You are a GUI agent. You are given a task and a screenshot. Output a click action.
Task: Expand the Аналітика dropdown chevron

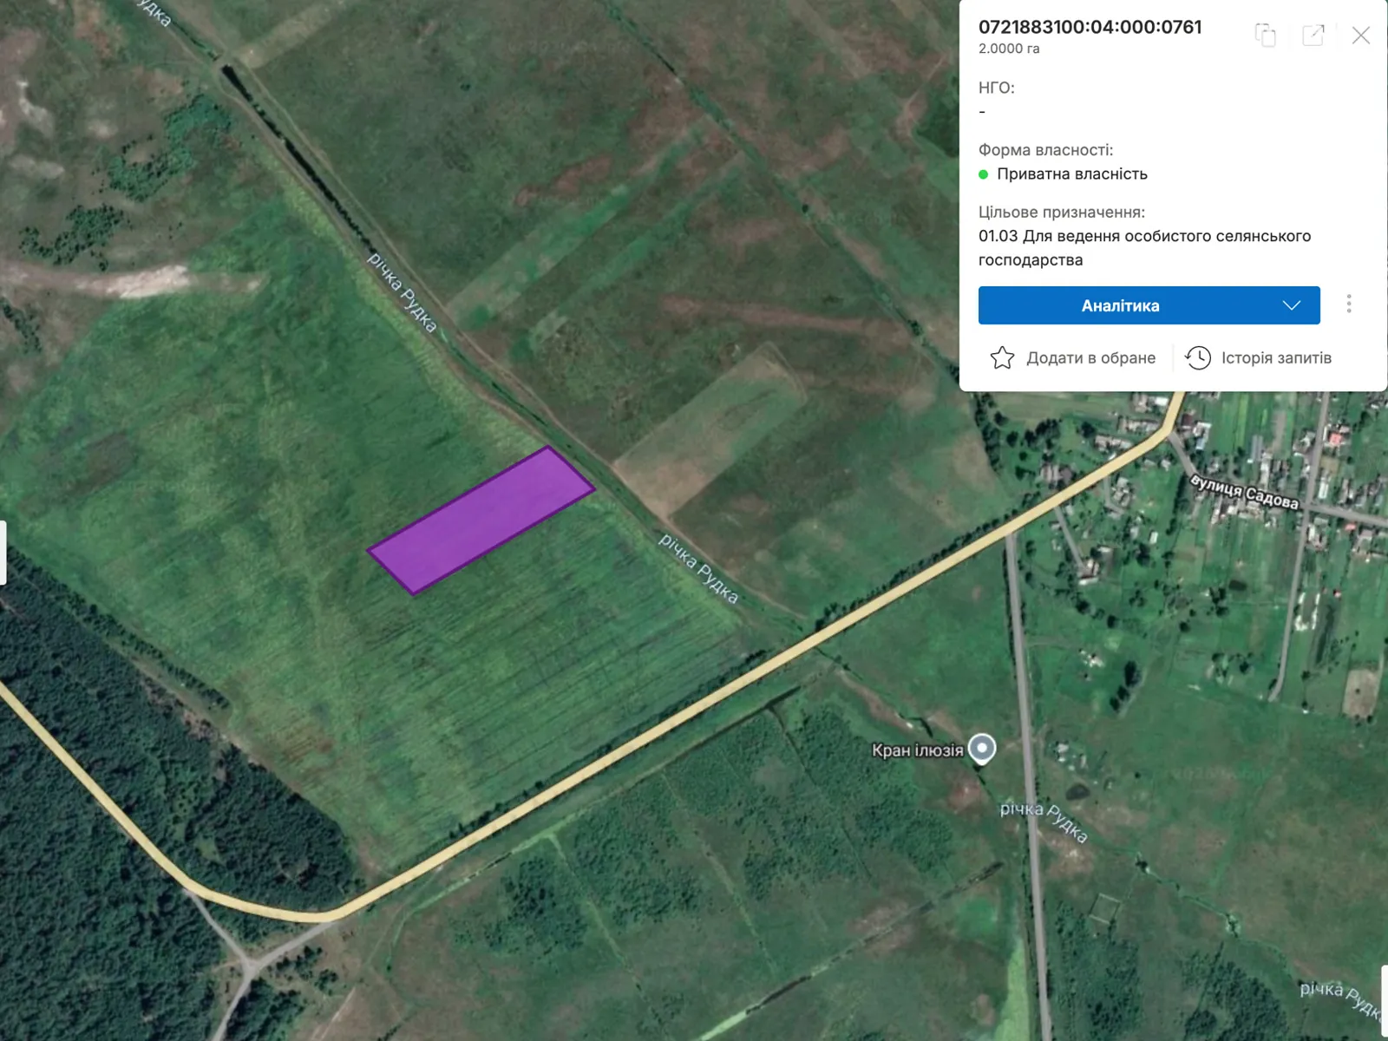pos(1292,305)
